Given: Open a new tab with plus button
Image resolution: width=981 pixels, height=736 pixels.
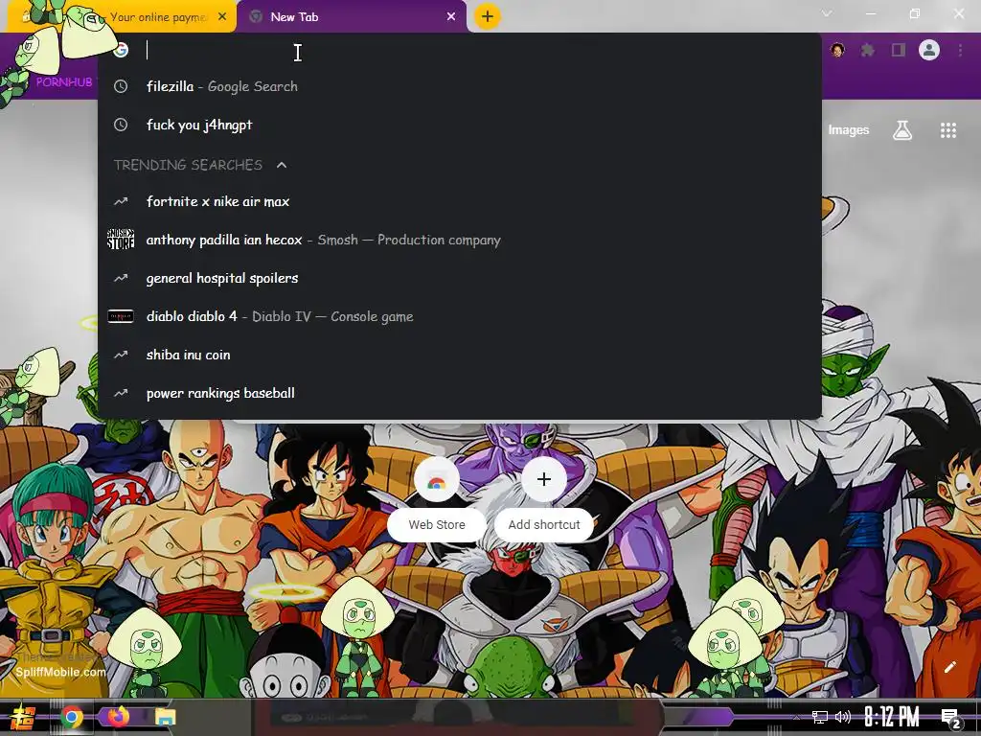Looking at the screenshot, I should click(x=488, y=16).
